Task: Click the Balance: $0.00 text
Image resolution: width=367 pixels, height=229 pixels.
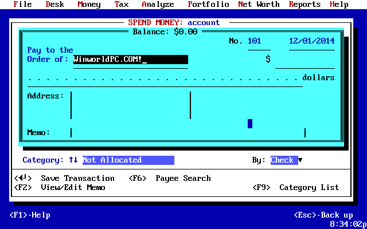Action: click(165, 32)
